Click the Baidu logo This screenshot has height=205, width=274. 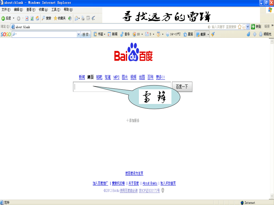[133, 52]
